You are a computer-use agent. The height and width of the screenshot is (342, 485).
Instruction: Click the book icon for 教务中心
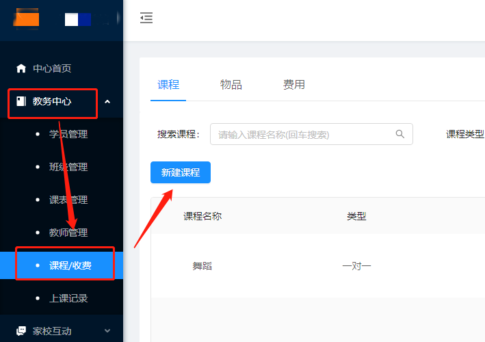tap(21, 101)
